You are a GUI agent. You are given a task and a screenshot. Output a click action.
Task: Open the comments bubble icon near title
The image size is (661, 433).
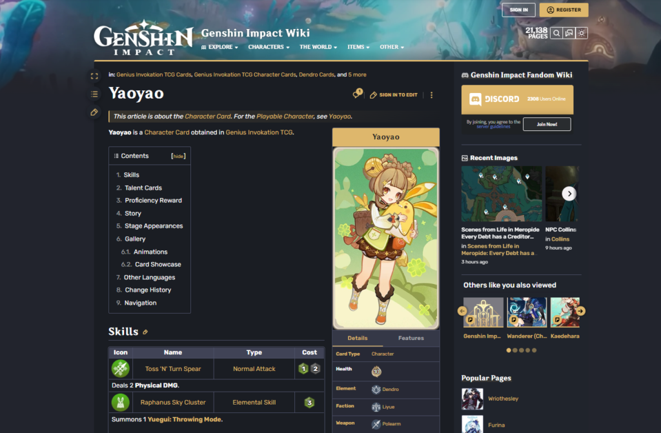point(358,94)
